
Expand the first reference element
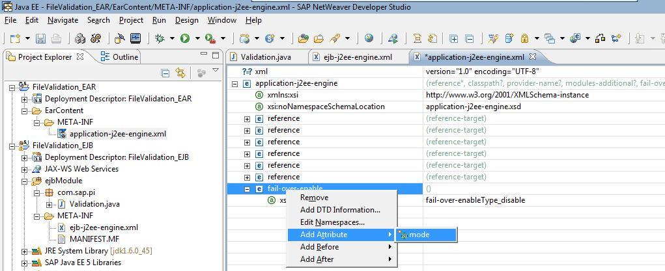pyautogui.click(x=247, y=119)
